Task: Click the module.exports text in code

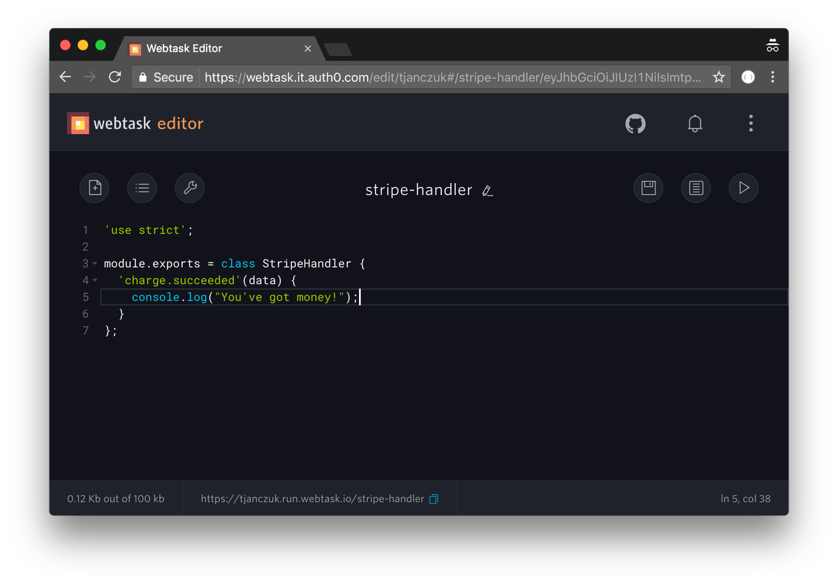Action: (152, 263)
